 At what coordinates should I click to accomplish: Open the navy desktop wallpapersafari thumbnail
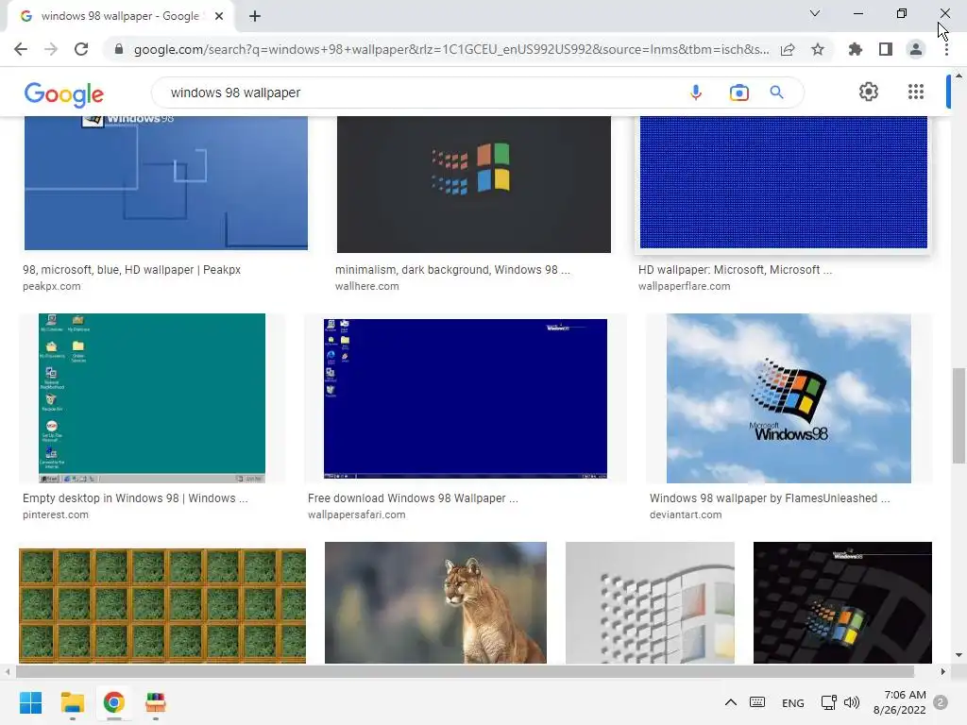(465, 399)
